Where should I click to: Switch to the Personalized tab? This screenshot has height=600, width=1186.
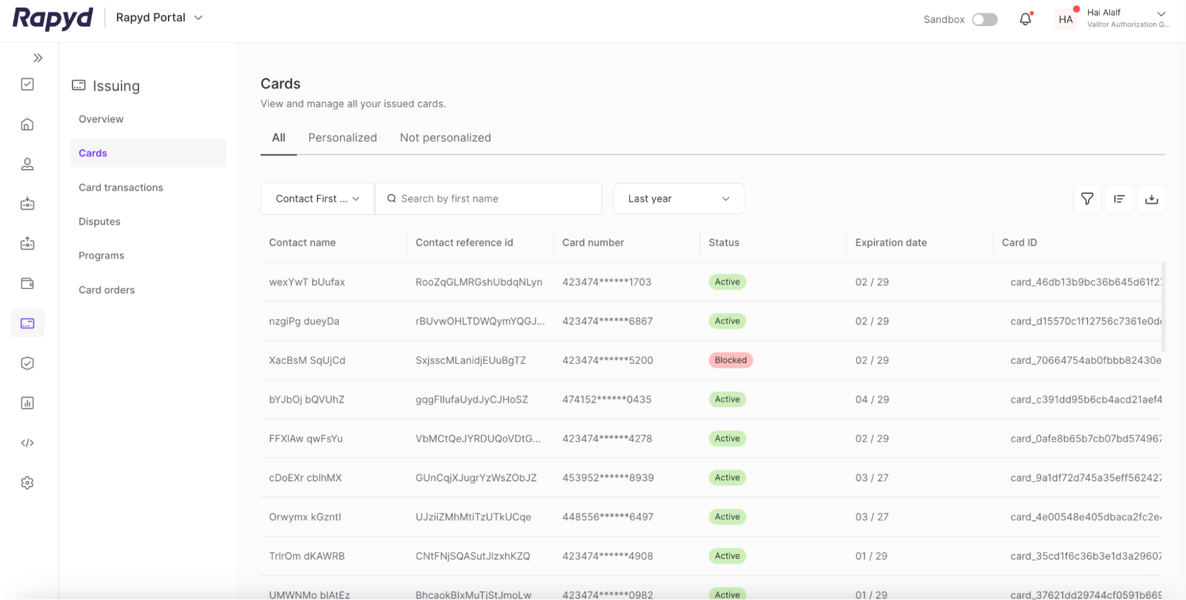[342, 137]
